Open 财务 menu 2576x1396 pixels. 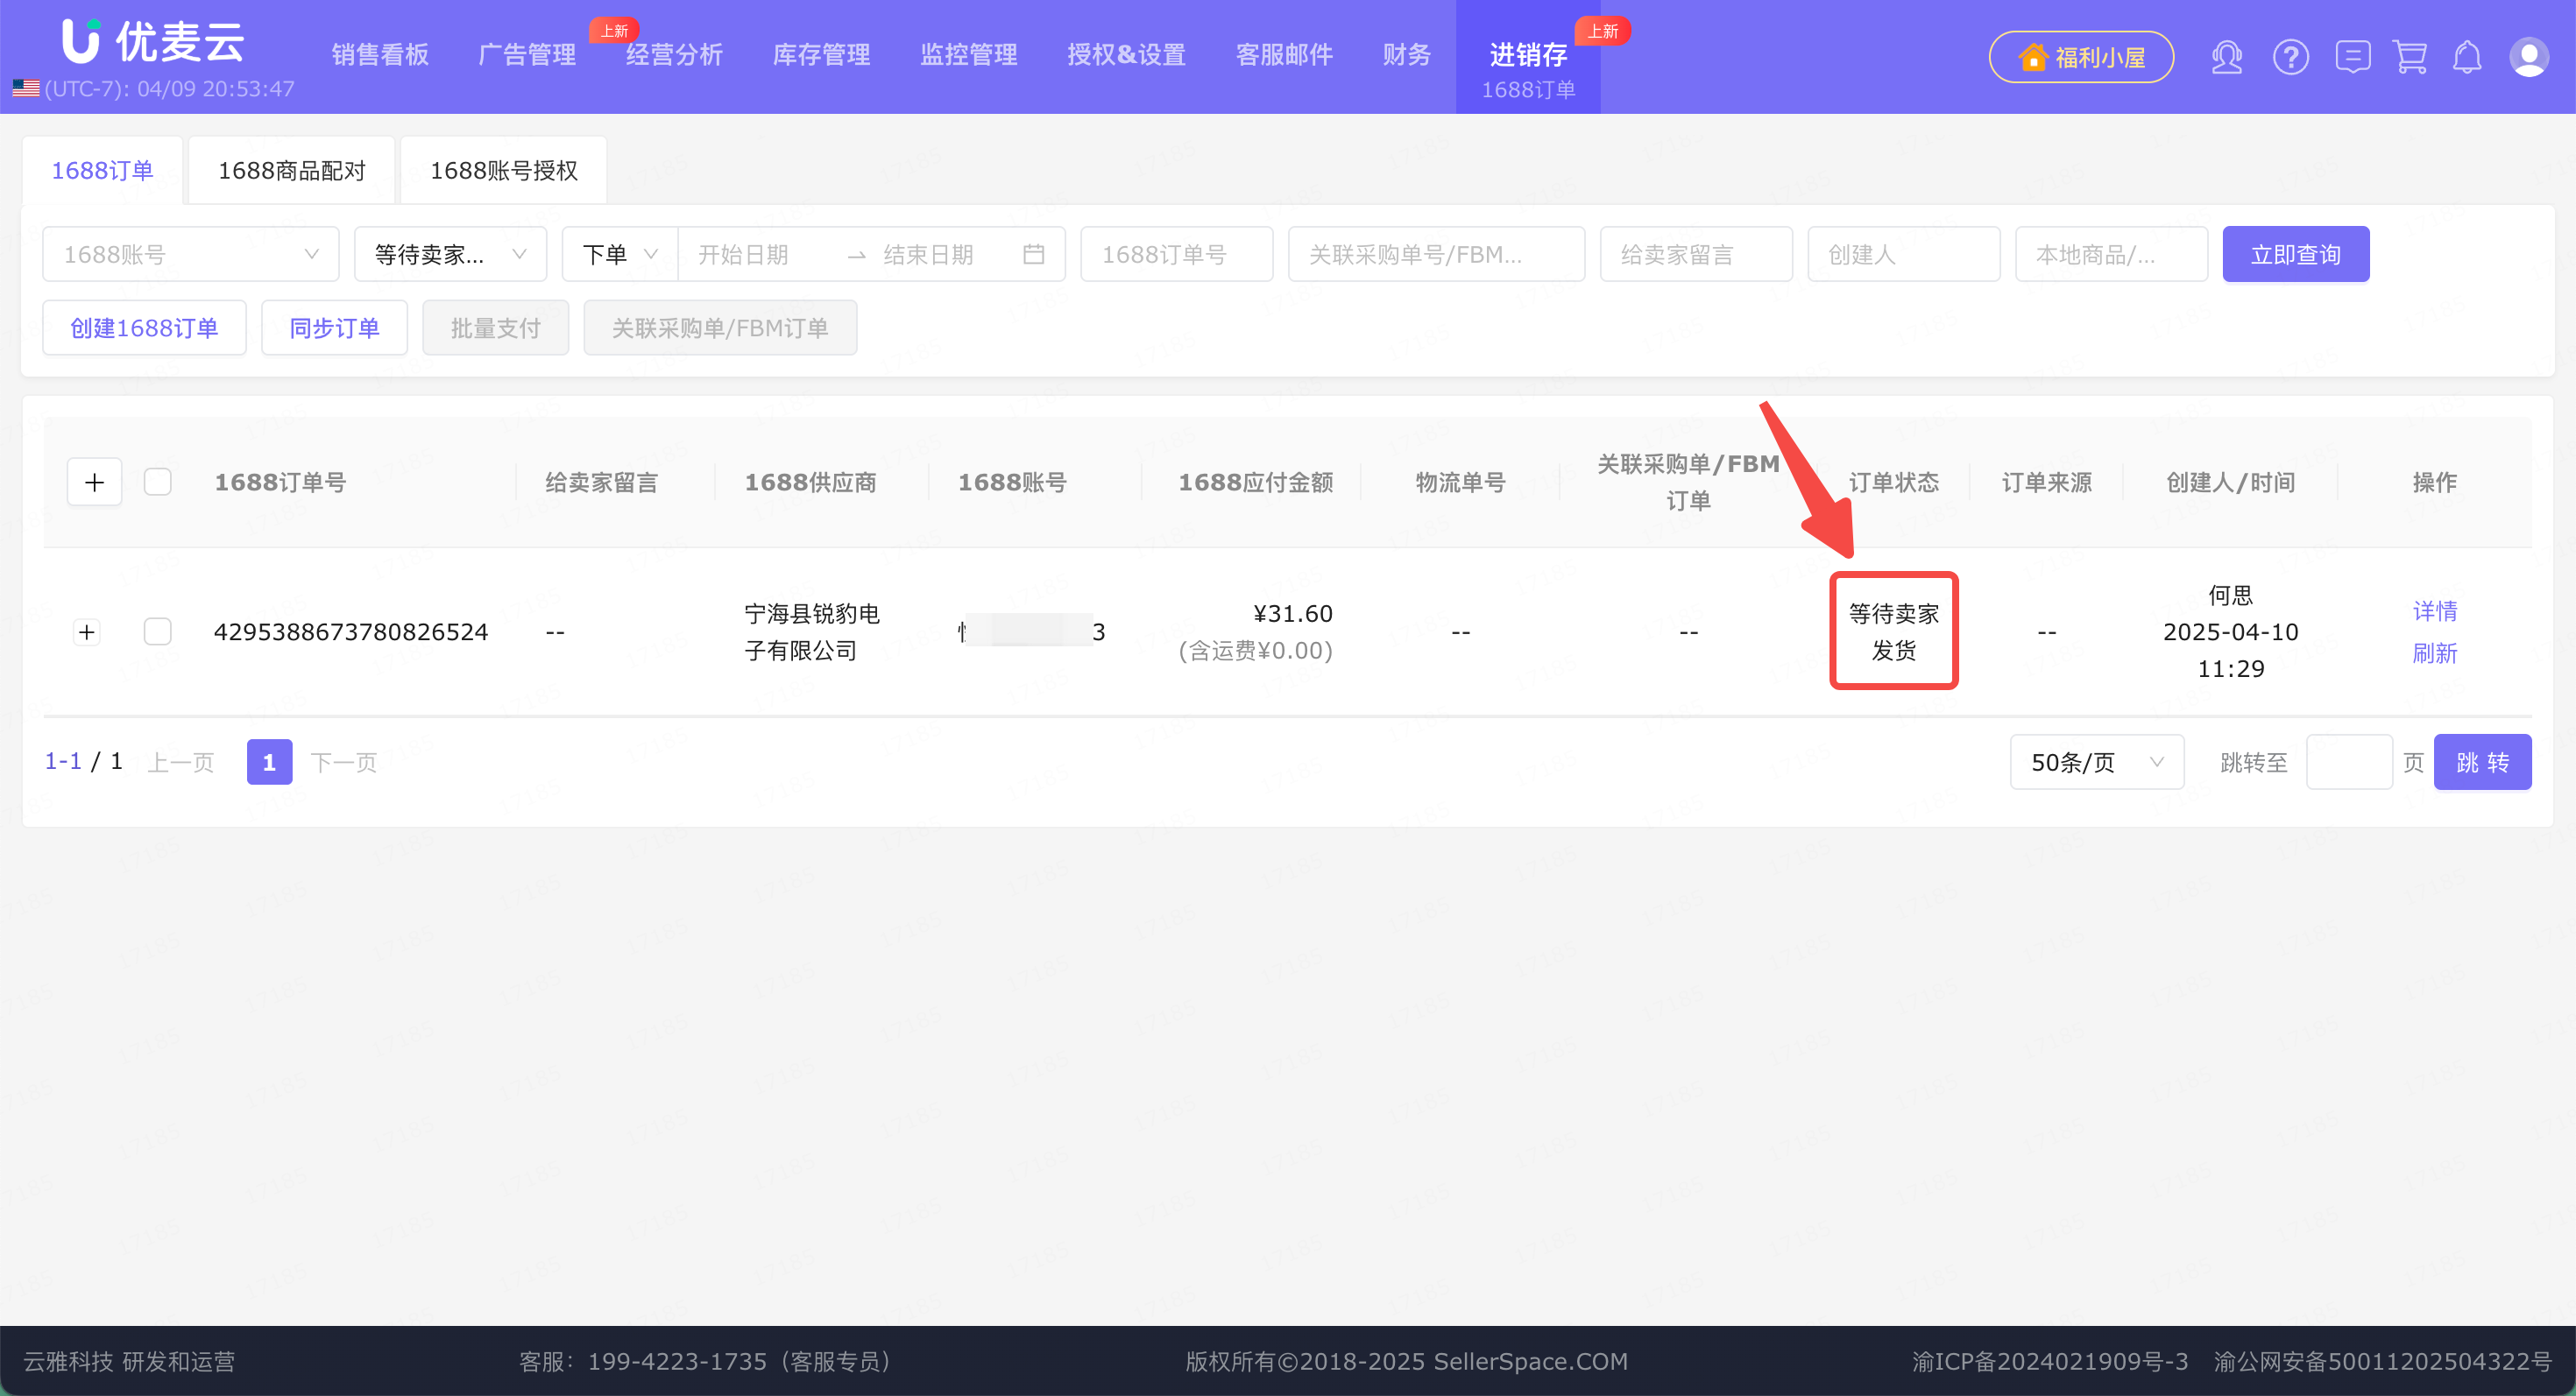(x=1406, y=55)
